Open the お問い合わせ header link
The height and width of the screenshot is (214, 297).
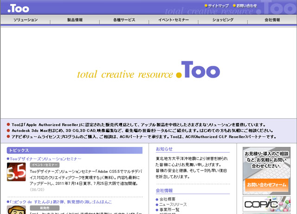[x=245, y=6]
